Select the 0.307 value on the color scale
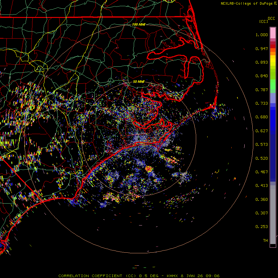 tap(262, 213)
